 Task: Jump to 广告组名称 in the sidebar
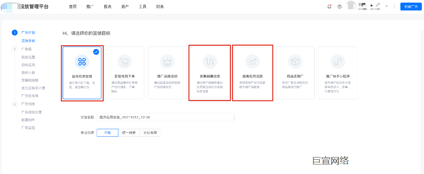pyautogui.click(x=30, y=95)
